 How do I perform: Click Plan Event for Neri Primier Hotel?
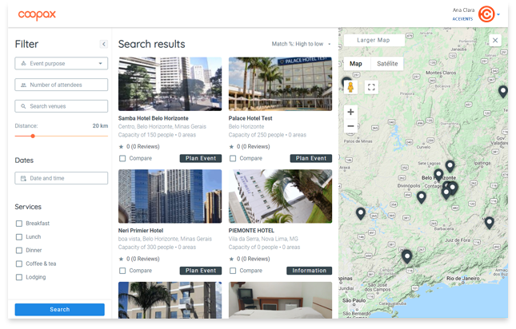click(201, 271)
